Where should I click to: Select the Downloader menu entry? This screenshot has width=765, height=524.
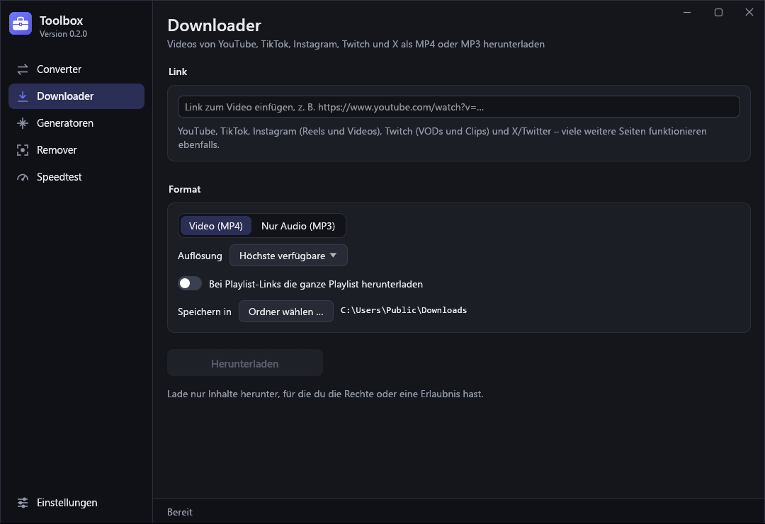pos(76,96)
